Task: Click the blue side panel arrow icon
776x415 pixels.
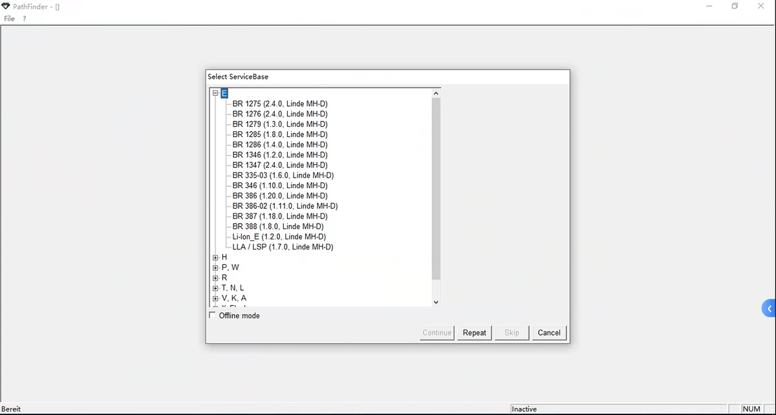Action: [769, 309]
